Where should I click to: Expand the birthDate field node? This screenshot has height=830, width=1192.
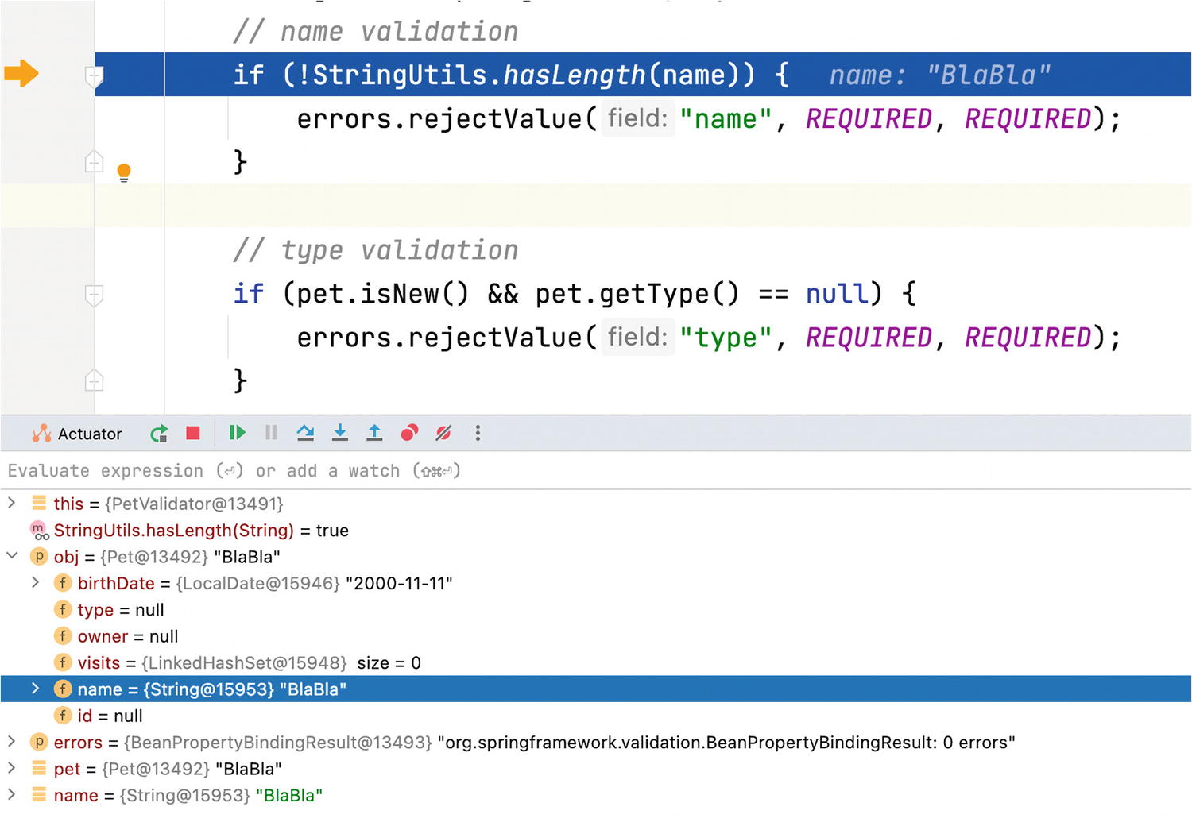point(35,583)
